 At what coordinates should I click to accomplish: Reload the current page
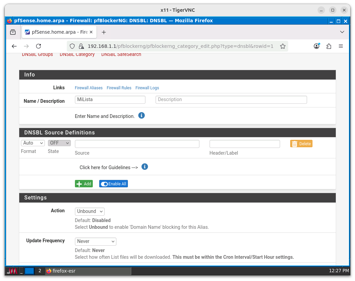tap(38, 46)
